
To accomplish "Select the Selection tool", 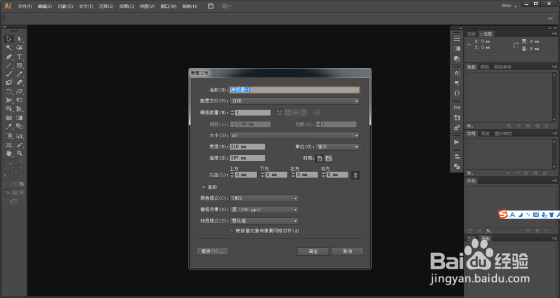I will (9, 39).
